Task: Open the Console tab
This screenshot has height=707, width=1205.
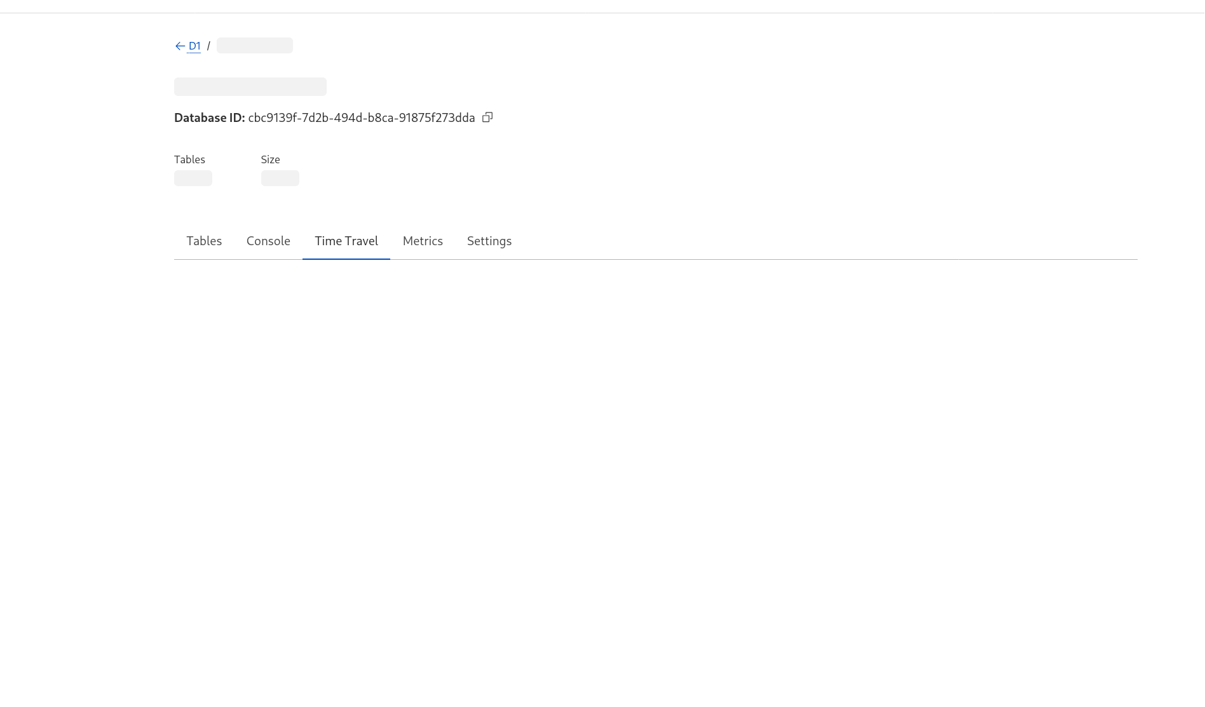Action: click(268, 241)
